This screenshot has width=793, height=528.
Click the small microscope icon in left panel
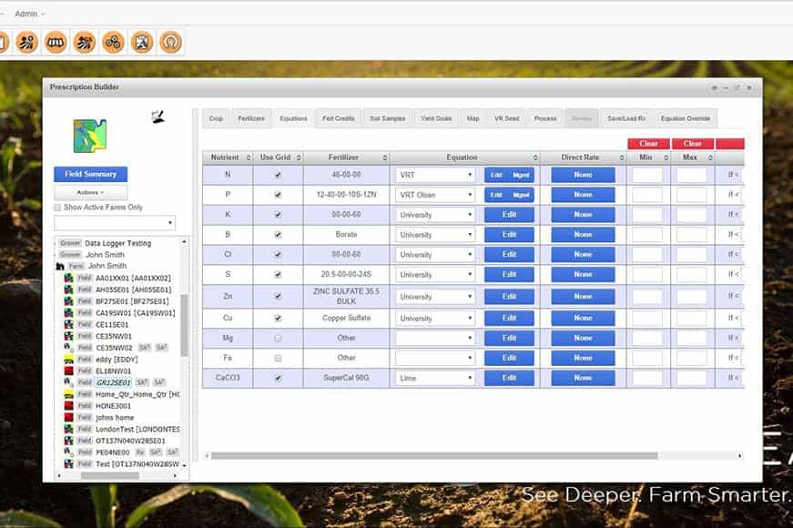click(157, 117)
